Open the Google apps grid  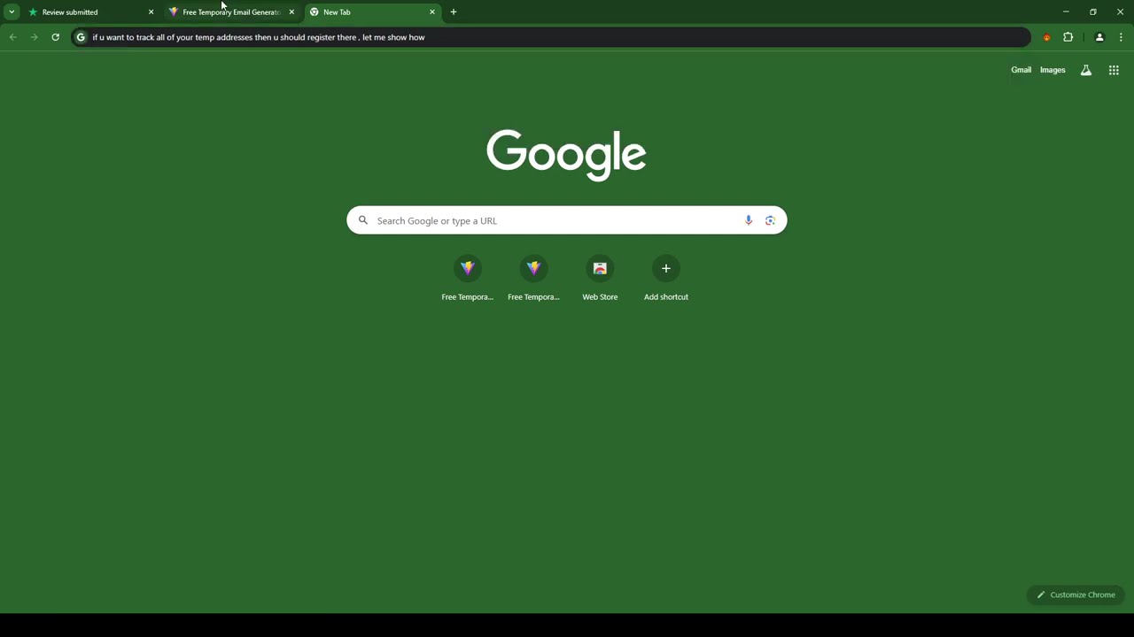click(x=1114, y=70)
